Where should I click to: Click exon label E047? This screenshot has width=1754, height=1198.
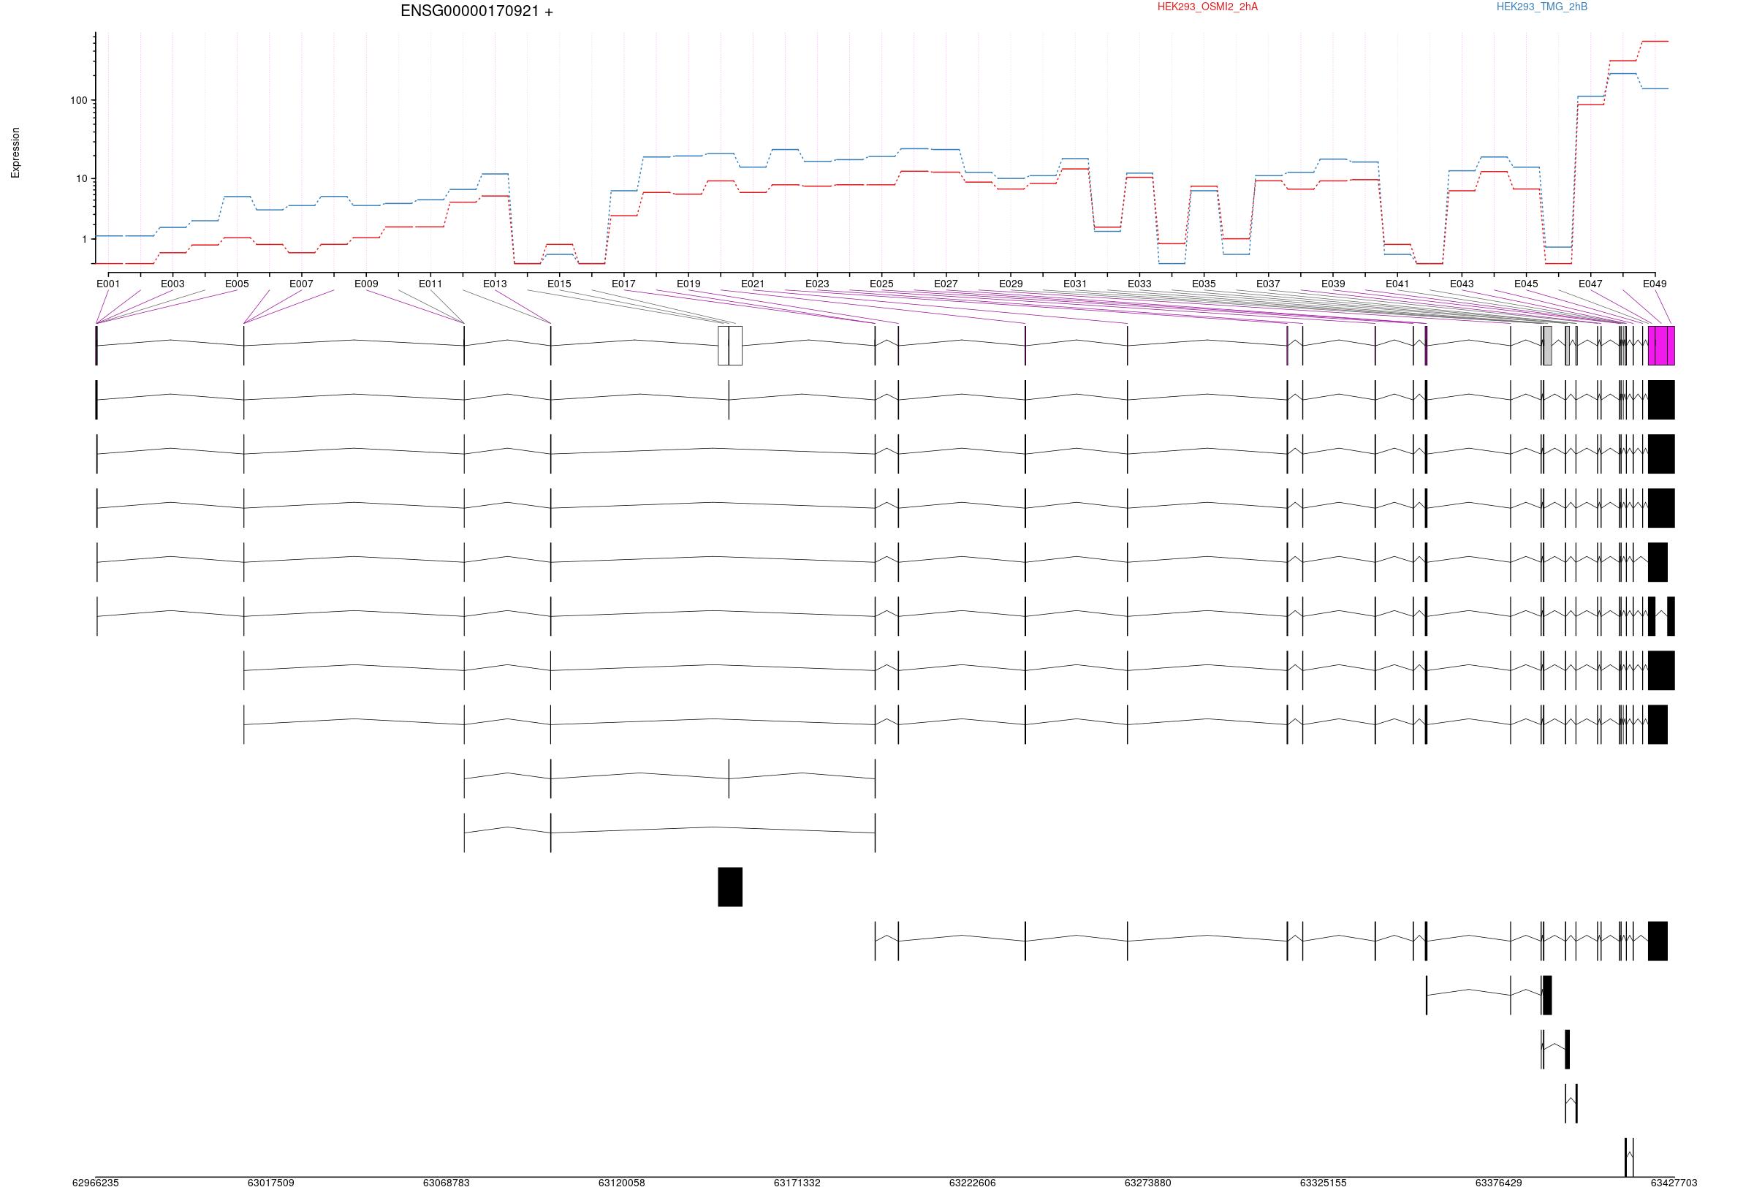(1590, 284)
